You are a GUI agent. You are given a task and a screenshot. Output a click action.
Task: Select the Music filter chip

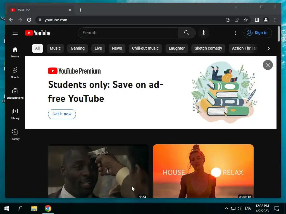click(x=55, y=48)
